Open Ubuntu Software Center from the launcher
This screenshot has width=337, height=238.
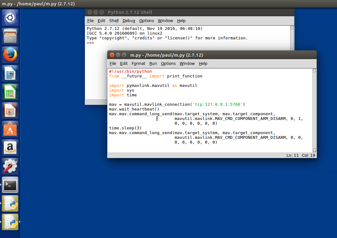(x=10, y=129)
